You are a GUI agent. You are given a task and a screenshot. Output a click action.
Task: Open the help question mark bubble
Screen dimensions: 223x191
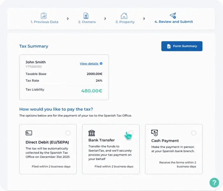click(x=214, y=182)
